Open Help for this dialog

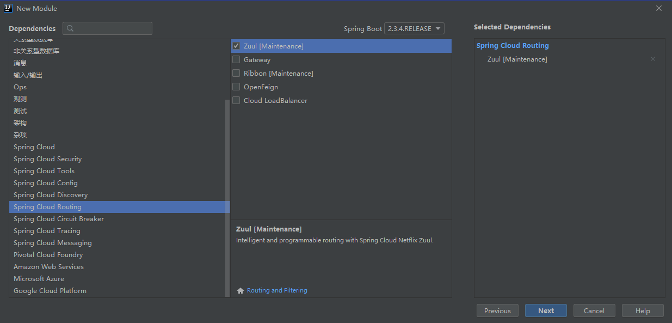pyautogui.click(x=643, y=310)
